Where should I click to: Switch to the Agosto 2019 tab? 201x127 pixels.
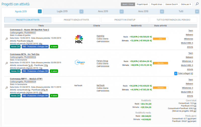point(21,11)
